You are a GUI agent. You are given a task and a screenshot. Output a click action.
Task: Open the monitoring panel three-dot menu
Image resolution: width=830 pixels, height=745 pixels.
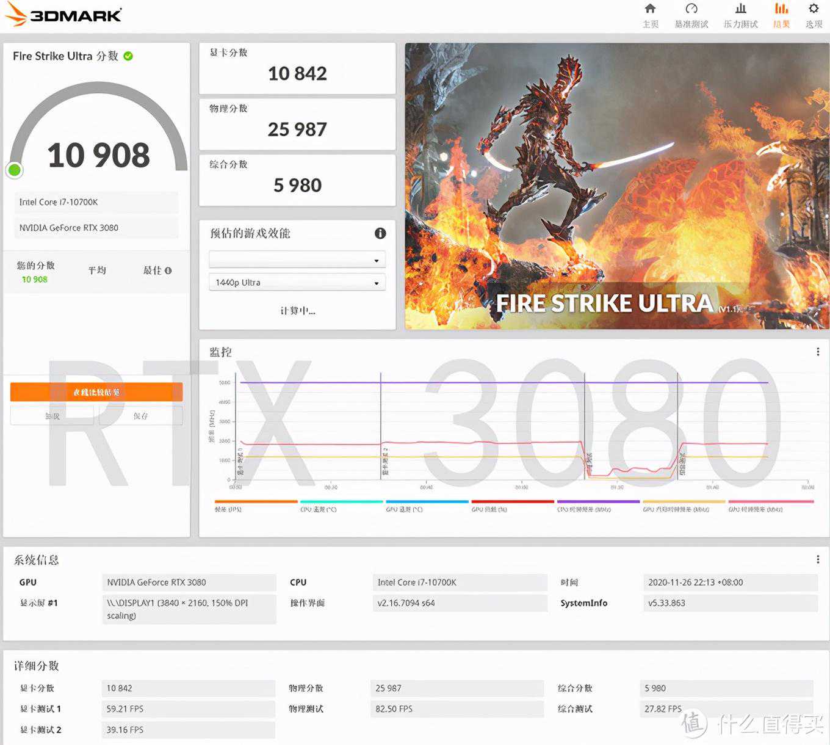click(x=818, y=352)
